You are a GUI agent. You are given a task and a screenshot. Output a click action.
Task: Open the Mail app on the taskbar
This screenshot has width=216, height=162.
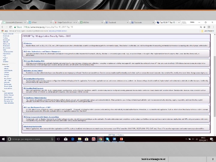(x=66, y=139)
